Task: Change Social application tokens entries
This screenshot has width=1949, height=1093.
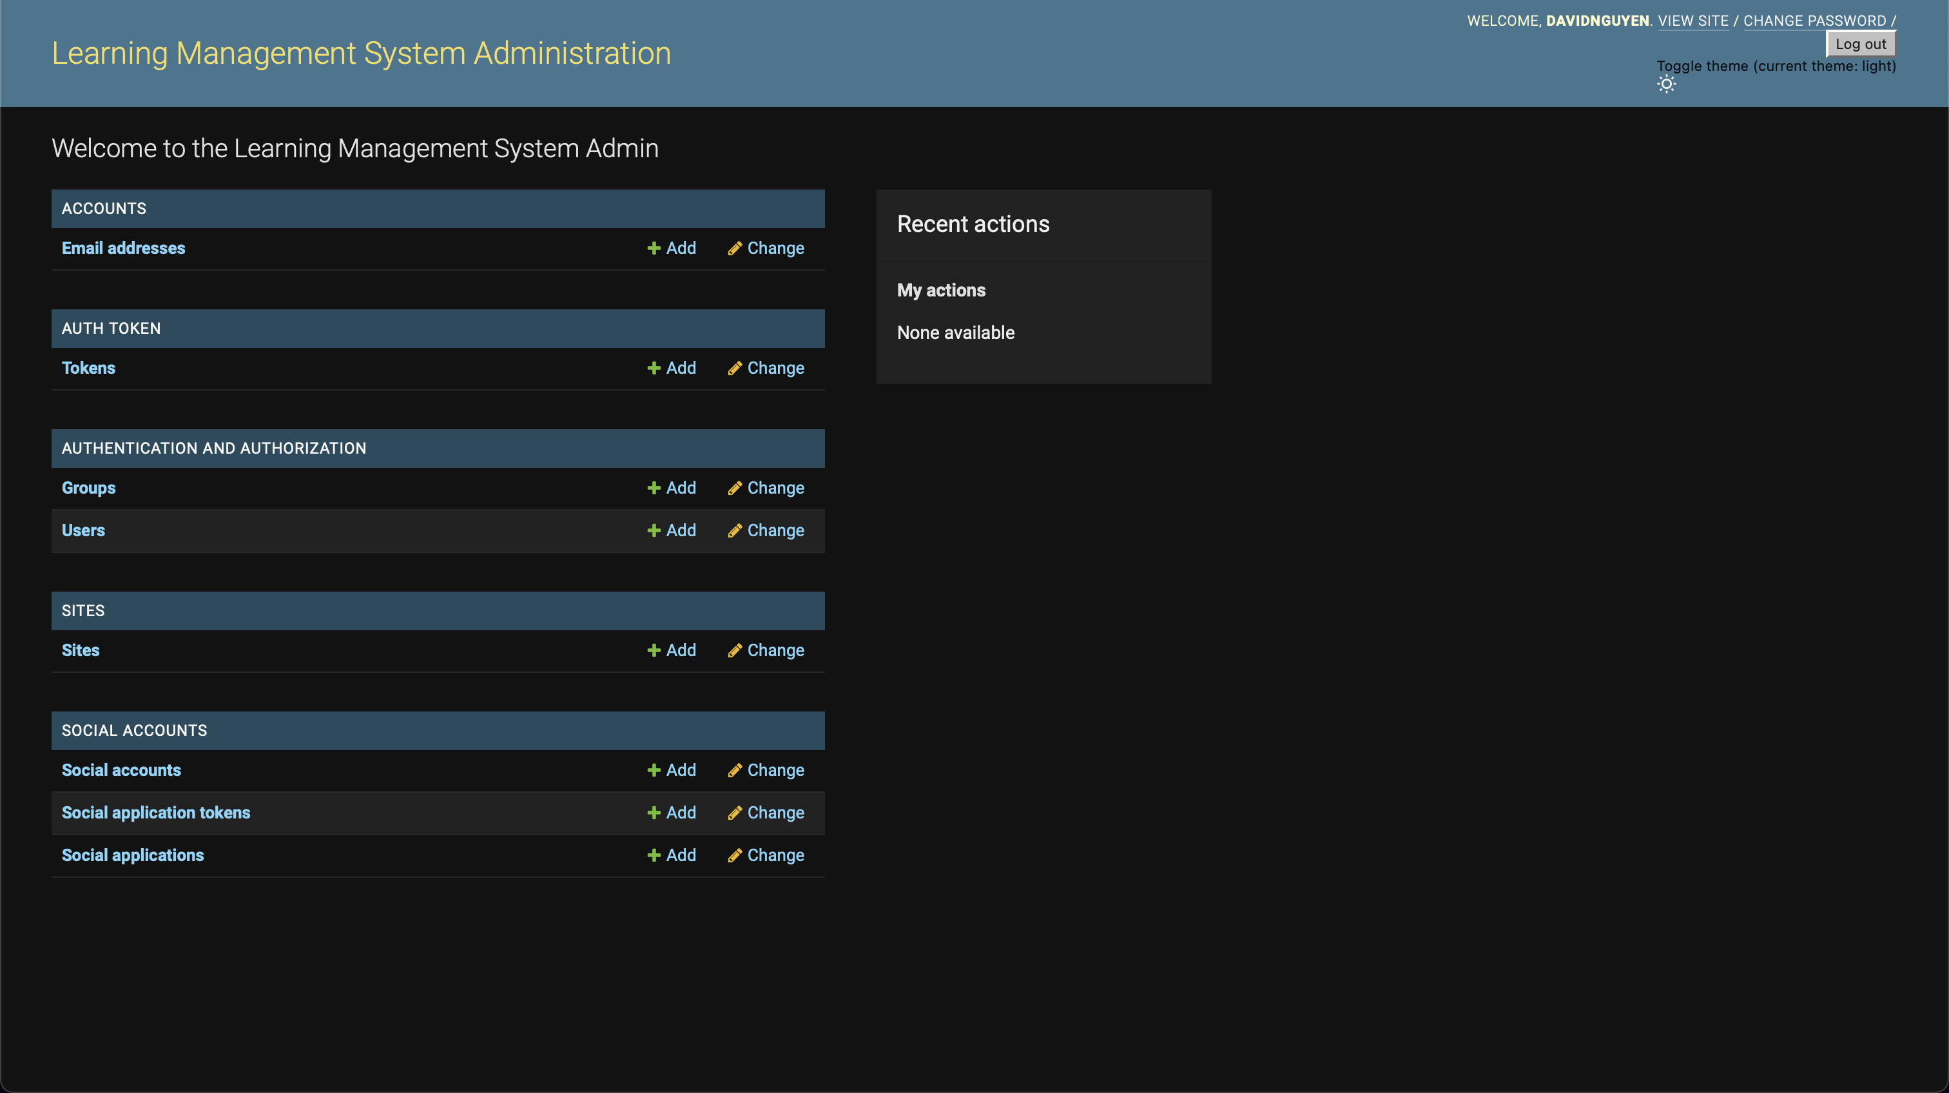Action: click(x=766, y=813)
